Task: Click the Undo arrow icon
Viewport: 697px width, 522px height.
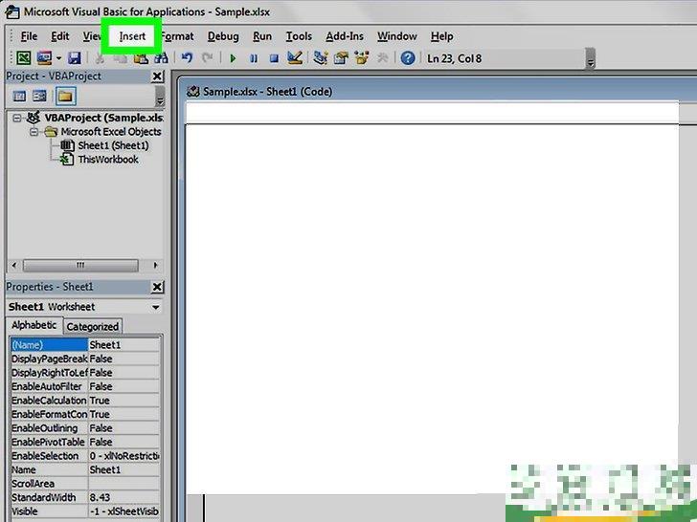Action: point(188,58)
